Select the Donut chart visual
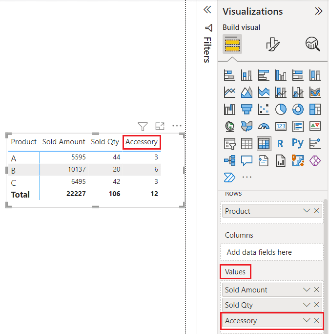Viewport: 329px width, 334px height. (x=298, y=109)
